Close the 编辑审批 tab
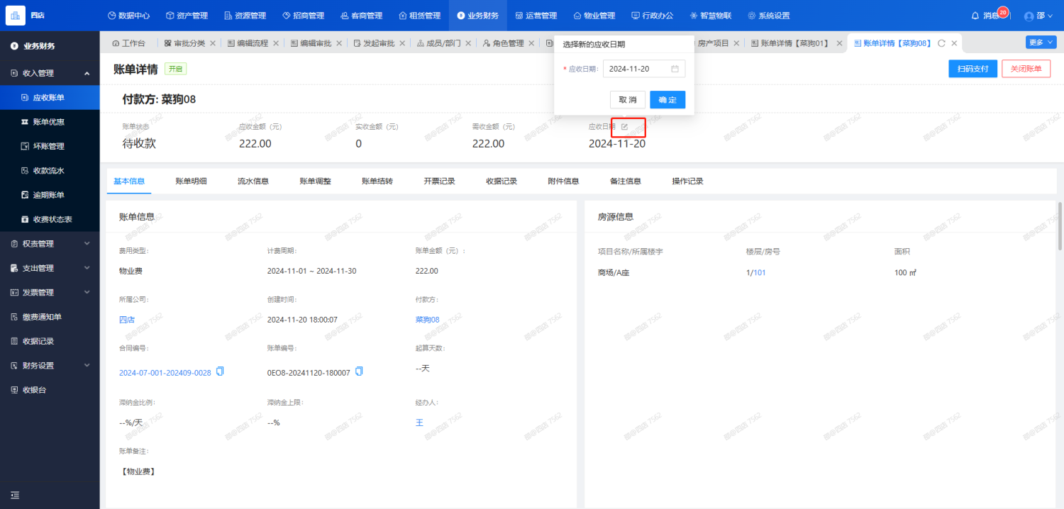Viewport: 1064px width, 509px height. [339, 43]
